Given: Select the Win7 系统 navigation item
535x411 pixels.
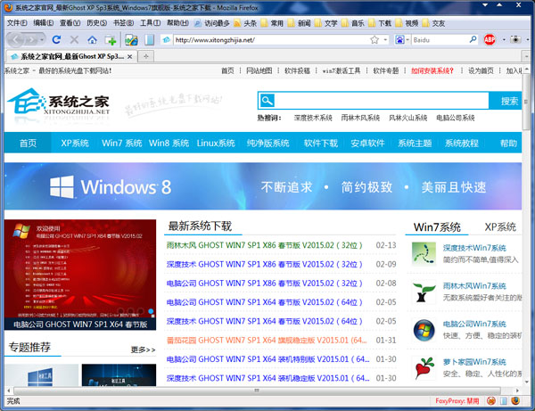Looking at the screenshot, I should (121, 143).
